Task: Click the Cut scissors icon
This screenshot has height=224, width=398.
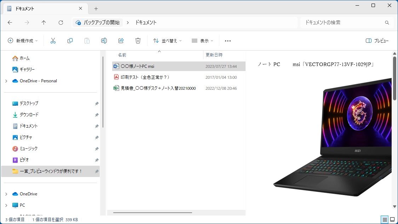Action: pyautogui.click(x=53, y=41)
